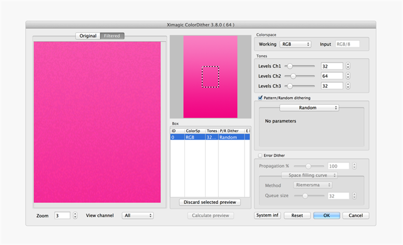
Task: Adjust the Levels Ch1 slider
Action: tap(299, 66)
